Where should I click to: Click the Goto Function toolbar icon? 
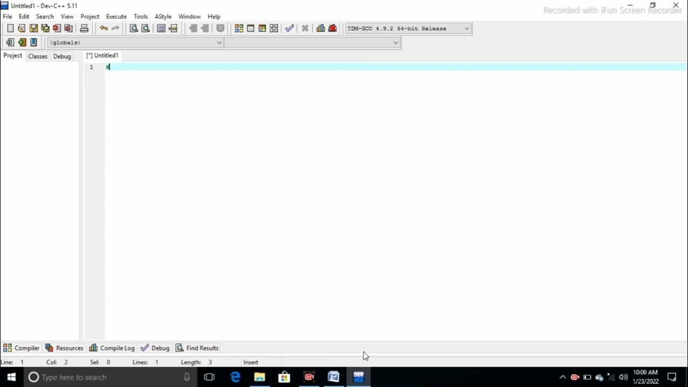click(x=161, y=28)
